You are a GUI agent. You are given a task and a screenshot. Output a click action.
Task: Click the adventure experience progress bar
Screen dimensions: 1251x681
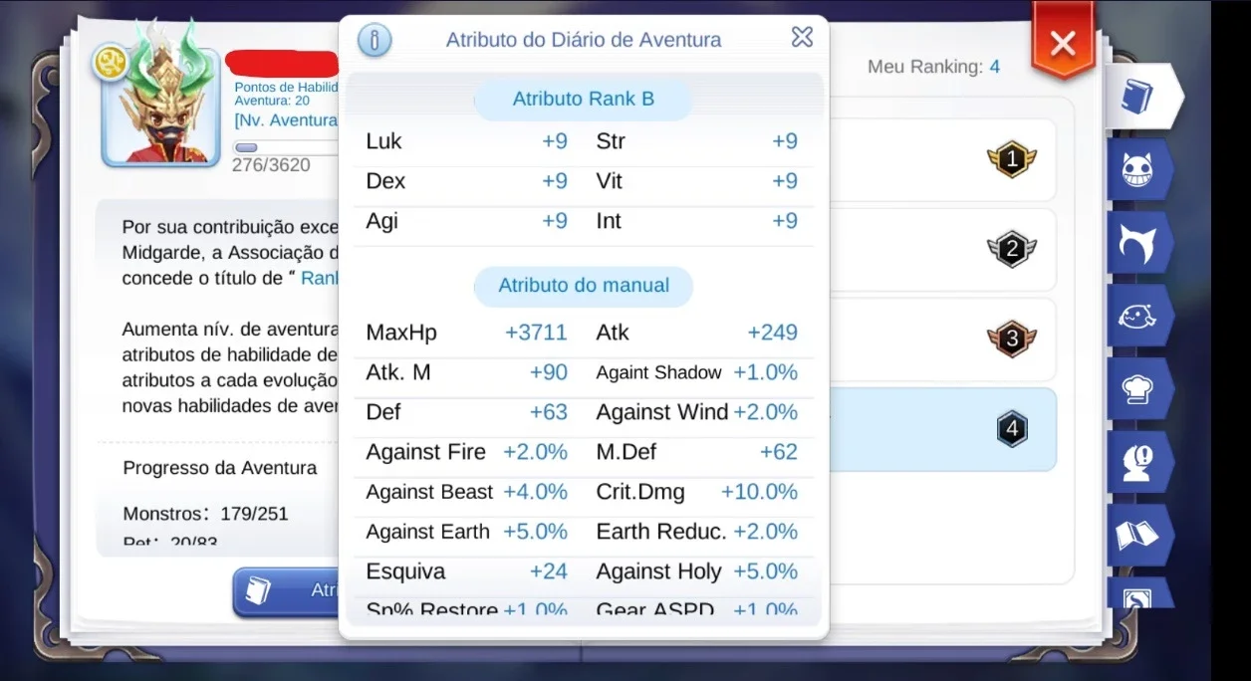285,147
